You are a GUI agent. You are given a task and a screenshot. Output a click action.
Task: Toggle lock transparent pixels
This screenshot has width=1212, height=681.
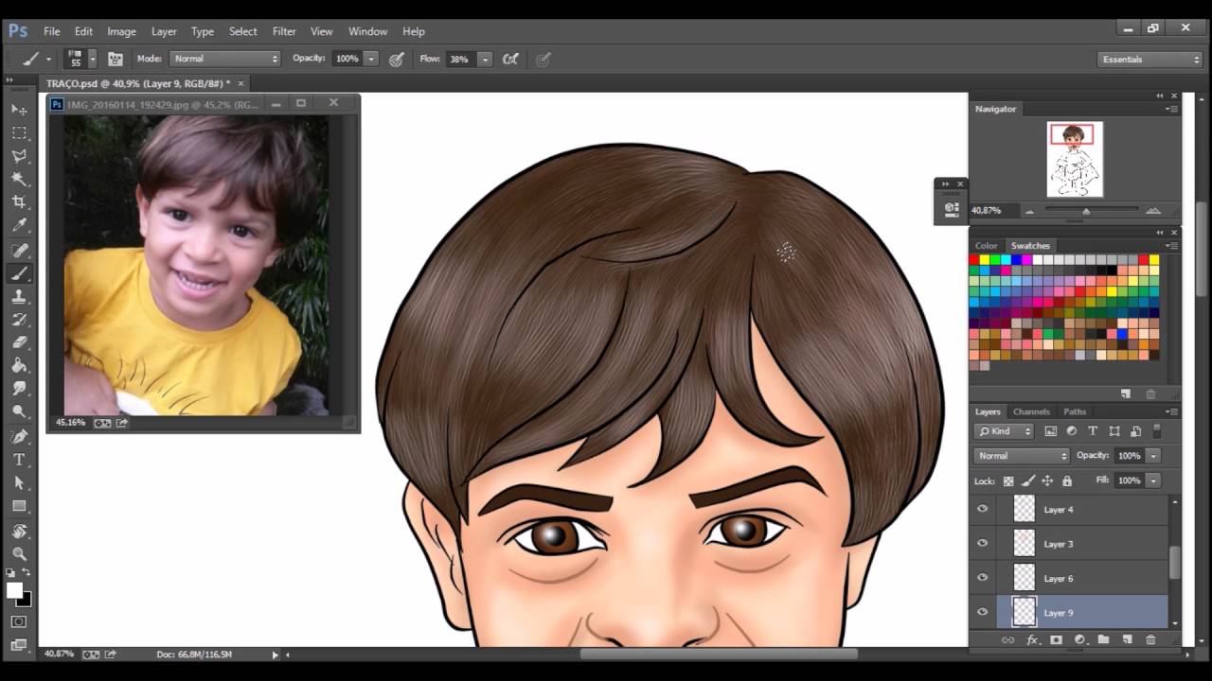click(1008, 480)
